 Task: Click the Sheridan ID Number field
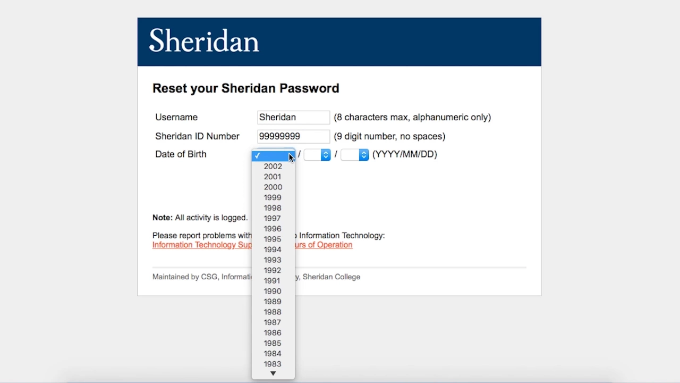click(294, 136)
